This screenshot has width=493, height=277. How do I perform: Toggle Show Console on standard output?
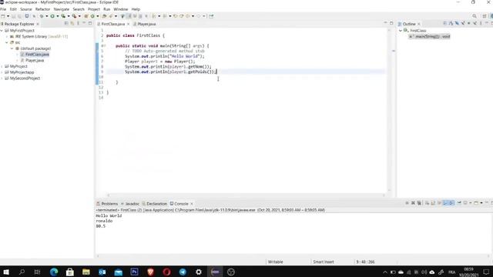[x=445, y=203]
